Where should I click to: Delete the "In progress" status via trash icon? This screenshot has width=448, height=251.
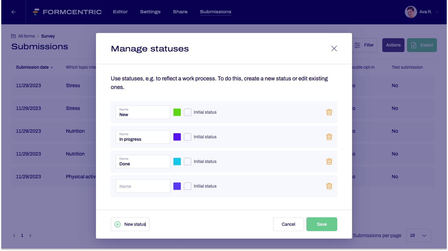pos(329,137)
